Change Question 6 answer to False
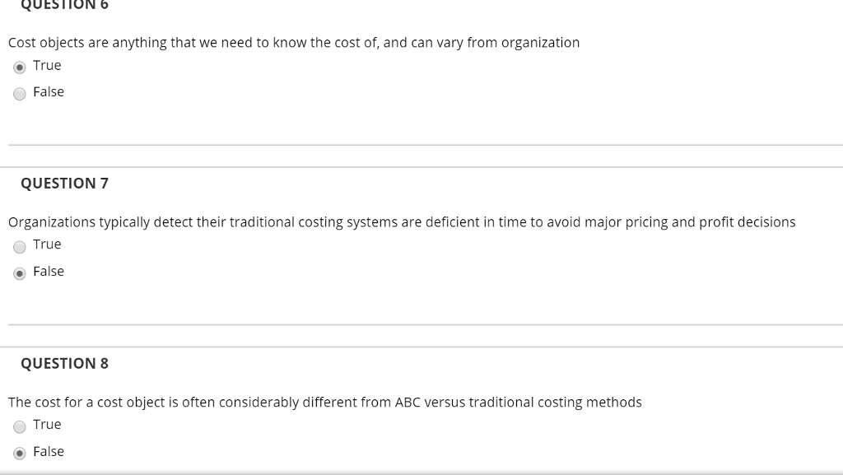 click(x=20, y=93)
